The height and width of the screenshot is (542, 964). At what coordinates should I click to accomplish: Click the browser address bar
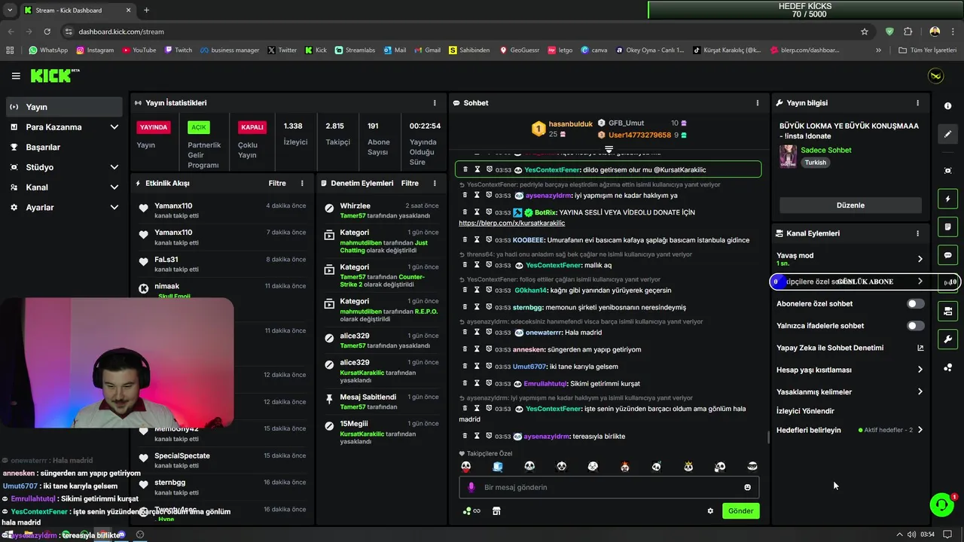click(459, 32)
